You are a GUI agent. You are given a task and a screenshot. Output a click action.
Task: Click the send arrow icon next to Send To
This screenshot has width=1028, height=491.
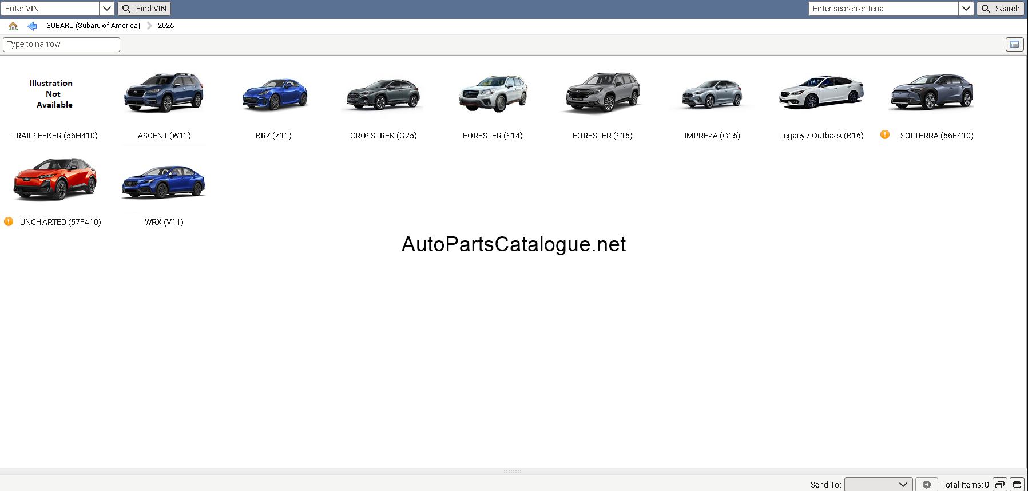pos(926,484)
